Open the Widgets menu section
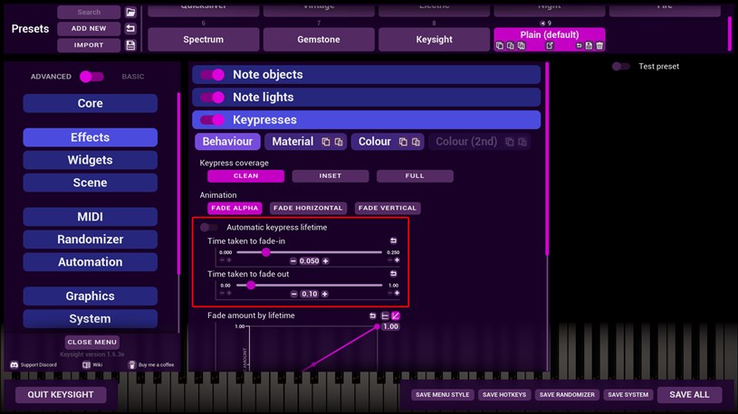The height and width of the screenshot is (414, 738). click(90, 160)
